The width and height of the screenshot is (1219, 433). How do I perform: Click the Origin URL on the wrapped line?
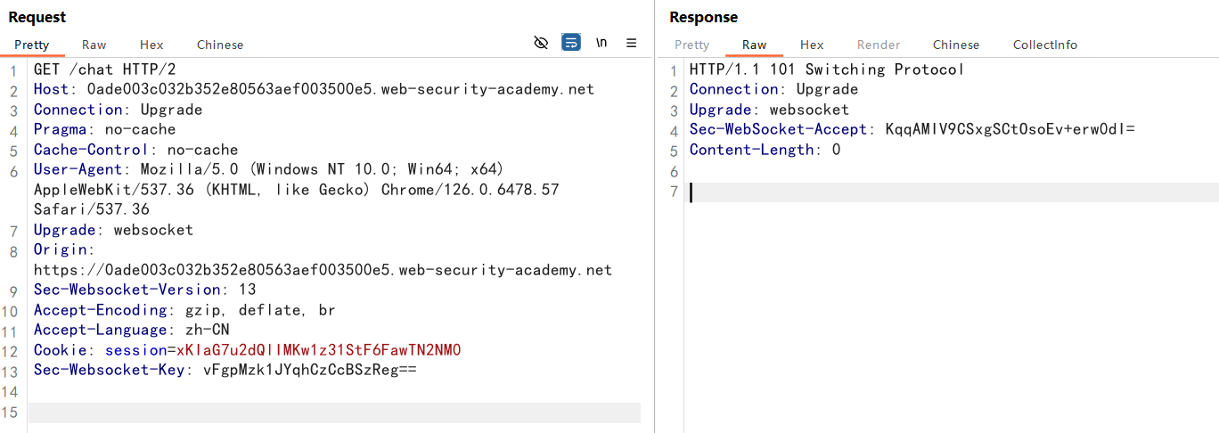pyautogui.click(x=323, y=270)
